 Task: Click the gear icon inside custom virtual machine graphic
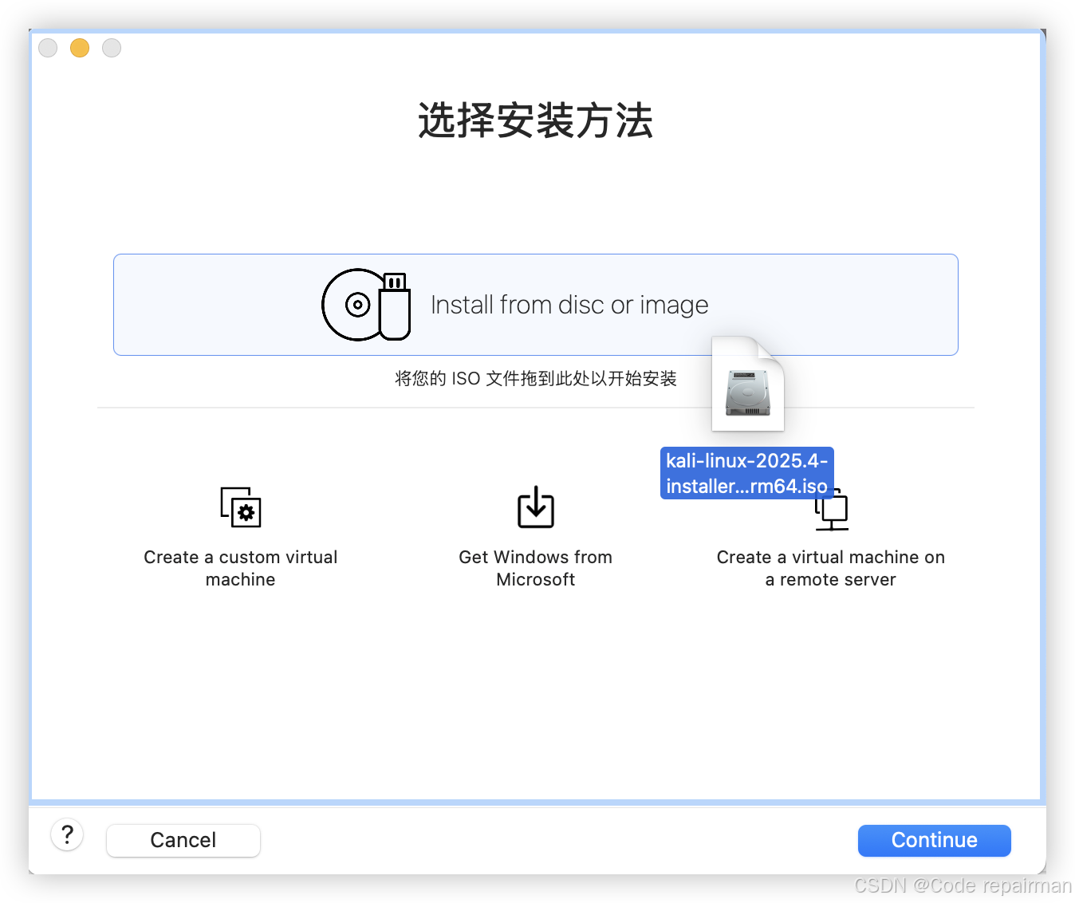point(246,513)
